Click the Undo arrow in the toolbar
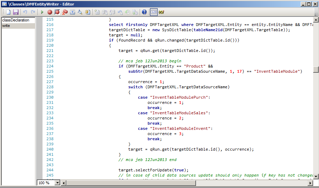 (25, 12)
